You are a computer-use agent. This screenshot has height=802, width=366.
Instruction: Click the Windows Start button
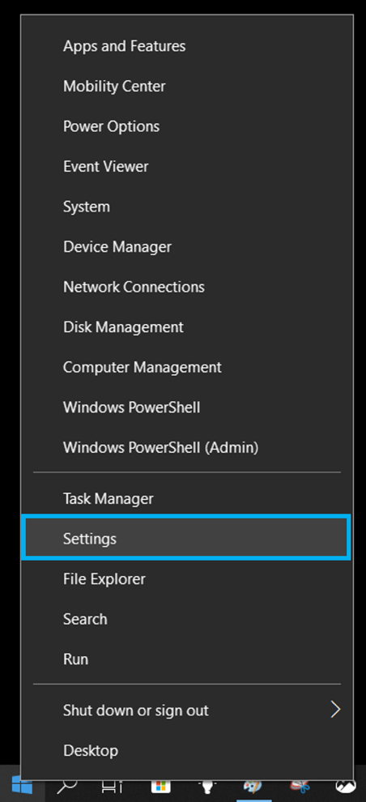(22, 787)
